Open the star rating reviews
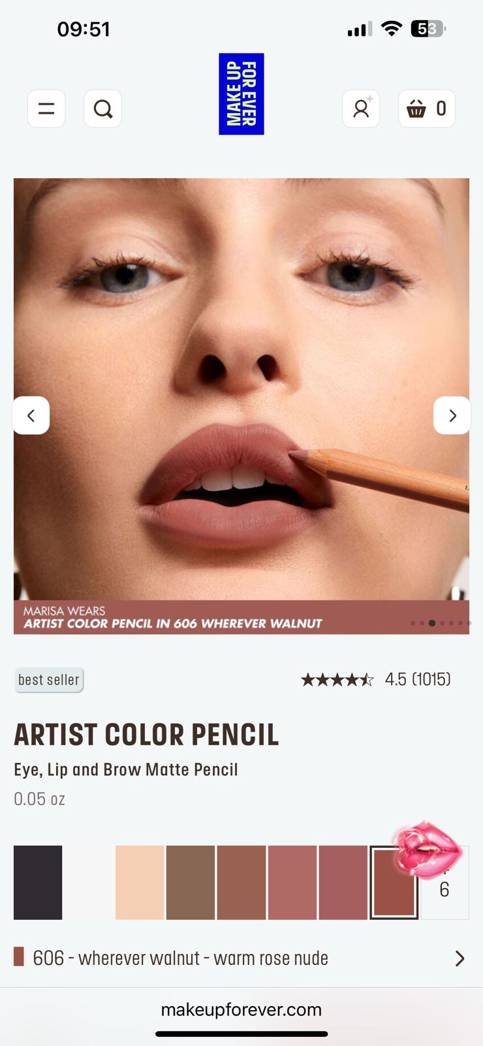This screenshot has width=483, height=1046. pyautogui.click(x=376, y=679)
